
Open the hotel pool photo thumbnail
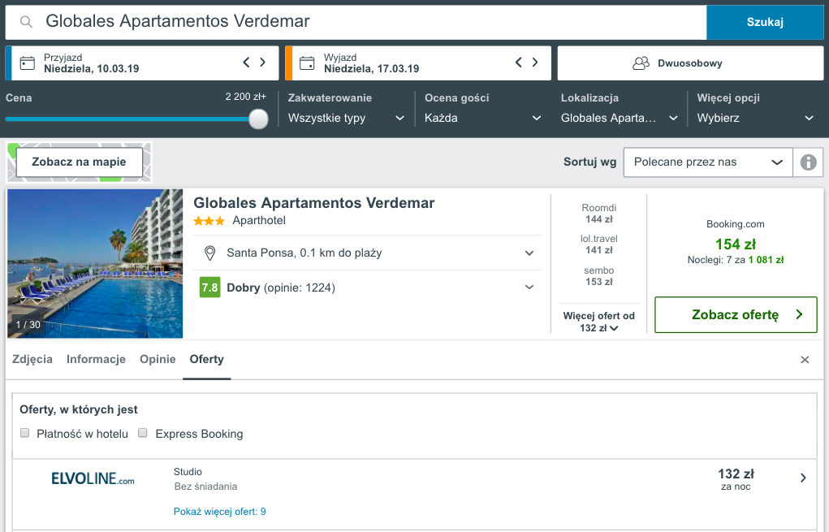[x=95, y=263]
